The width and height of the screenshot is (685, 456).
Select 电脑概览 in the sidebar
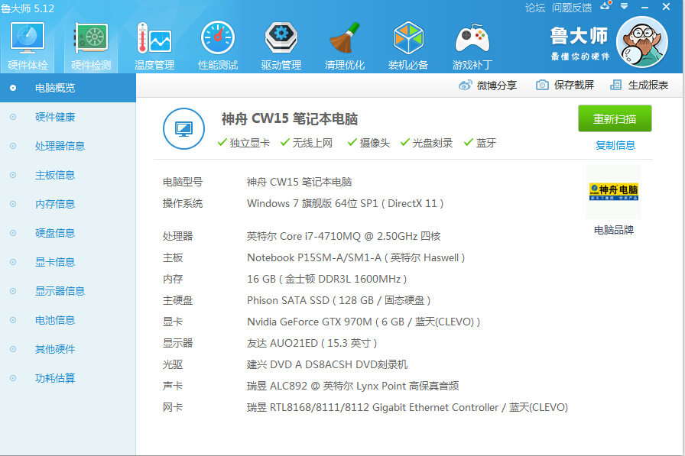68,88
